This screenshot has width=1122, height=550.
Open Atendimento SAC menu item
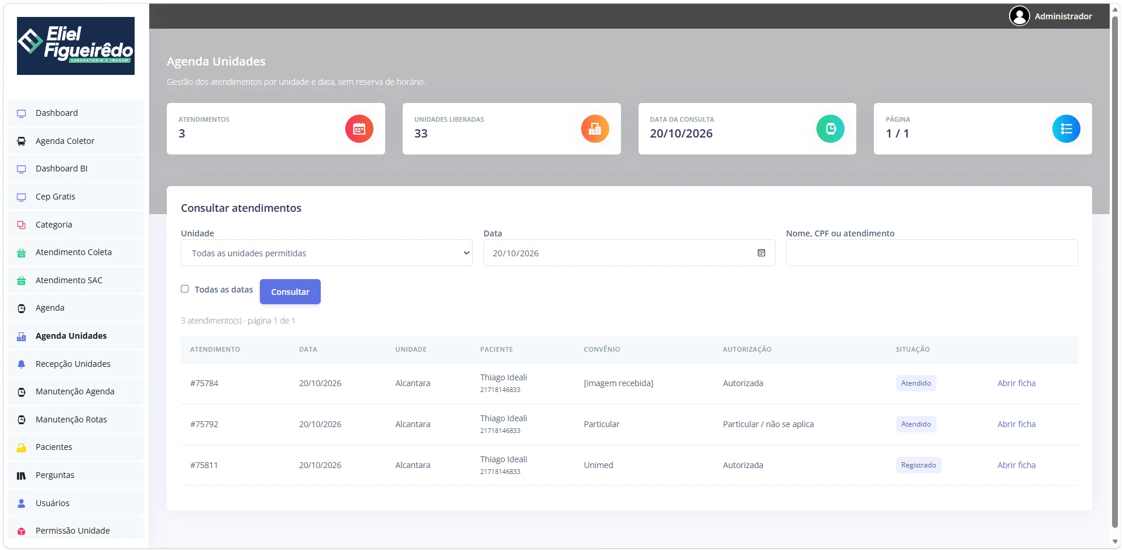point(76,280)
